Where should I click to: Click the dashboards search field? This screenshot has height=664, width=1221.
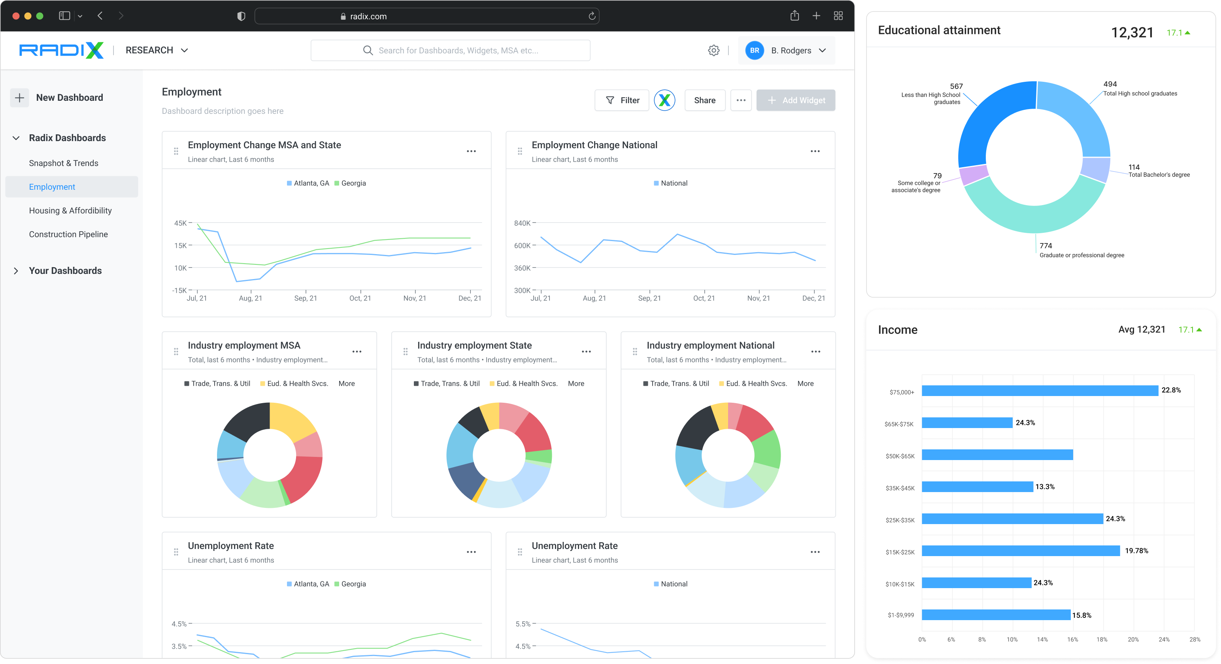[x=450, y=50]
